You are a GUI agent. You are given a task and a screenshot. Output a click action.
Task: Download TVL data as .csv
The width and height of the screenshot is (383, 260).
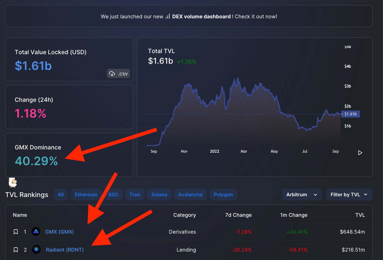pos(118,74)
